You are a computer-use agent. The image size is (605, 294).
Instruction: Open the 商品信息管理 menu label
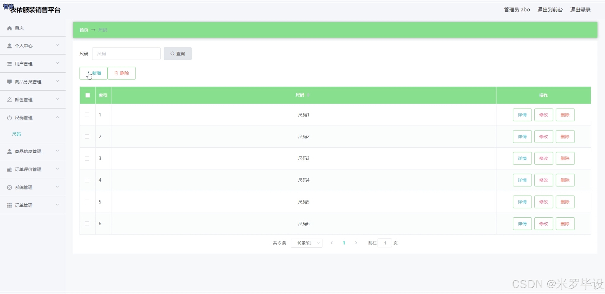tap(28, 151)
